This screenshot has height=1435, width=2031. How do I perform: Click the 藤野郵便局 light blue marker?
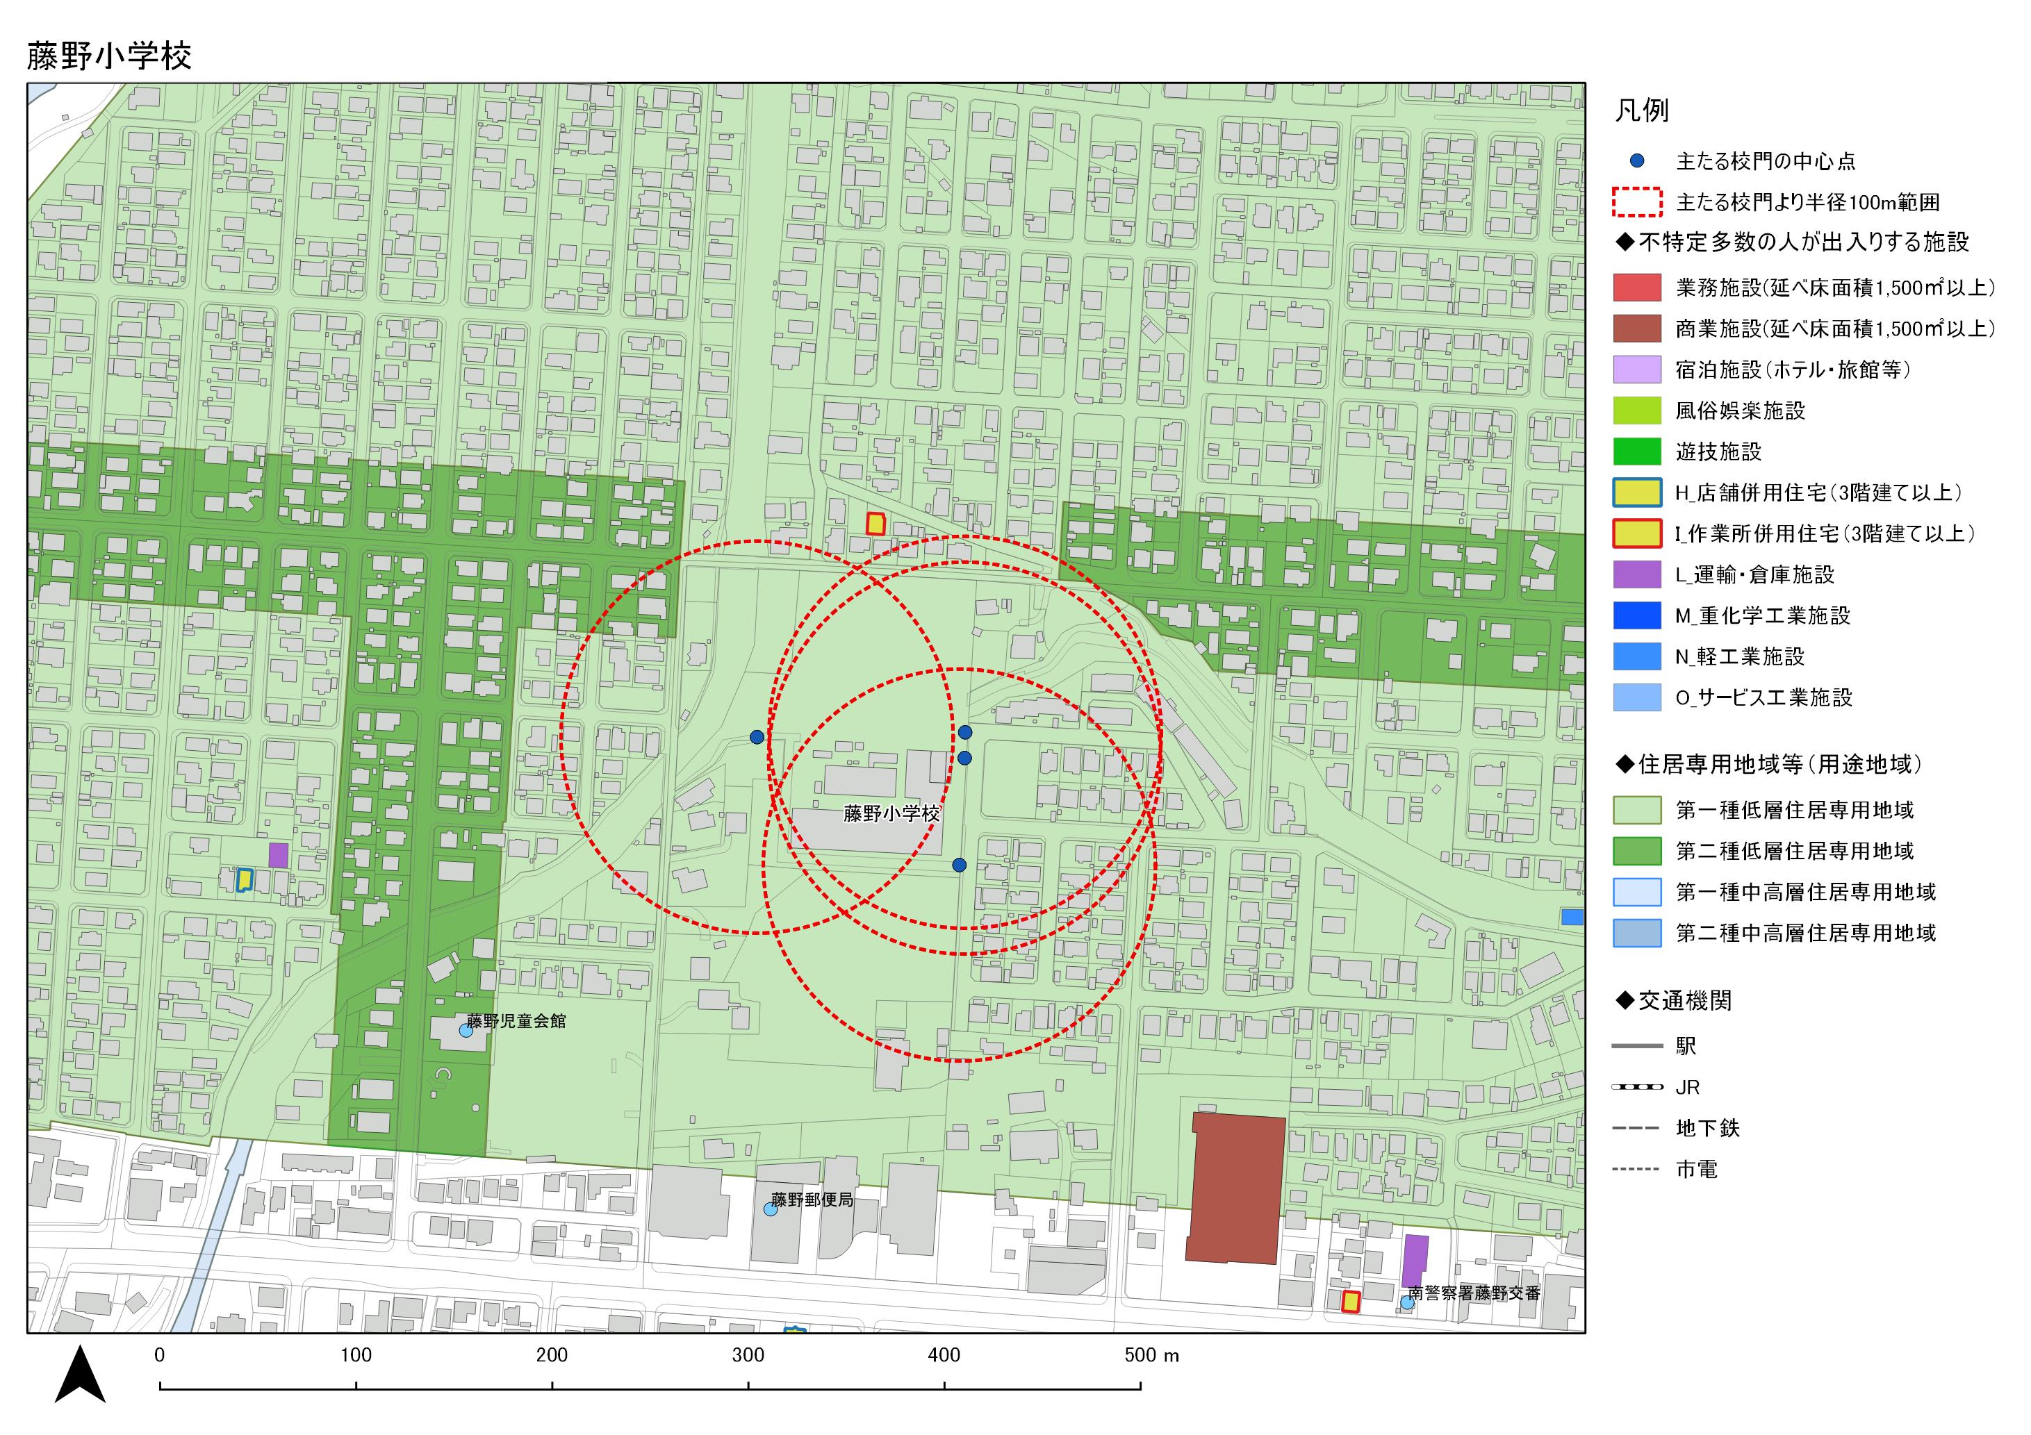(x=770, y=1209)
